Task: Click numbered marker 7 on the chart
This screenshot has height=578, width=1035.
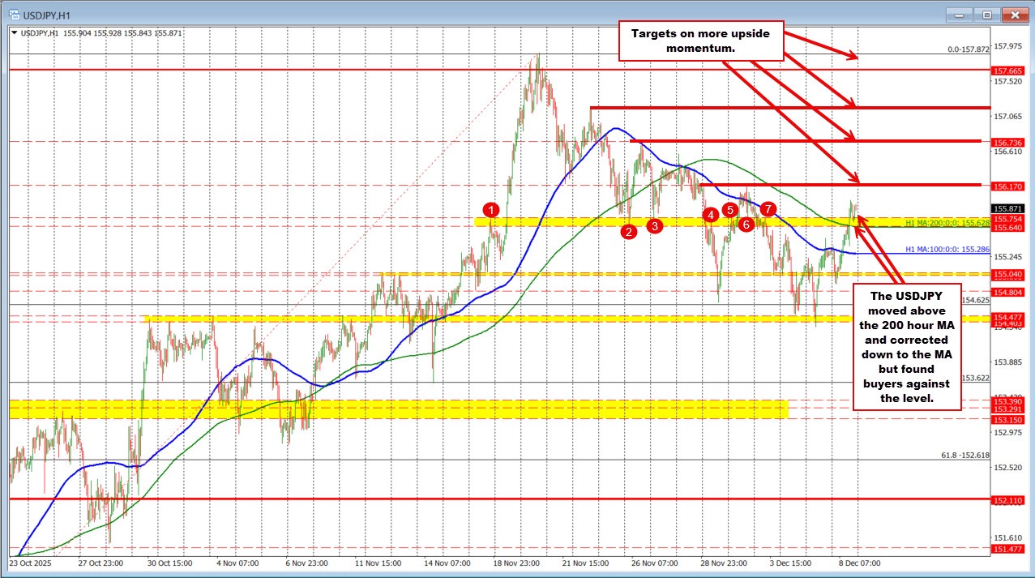Action: [768, 209]
